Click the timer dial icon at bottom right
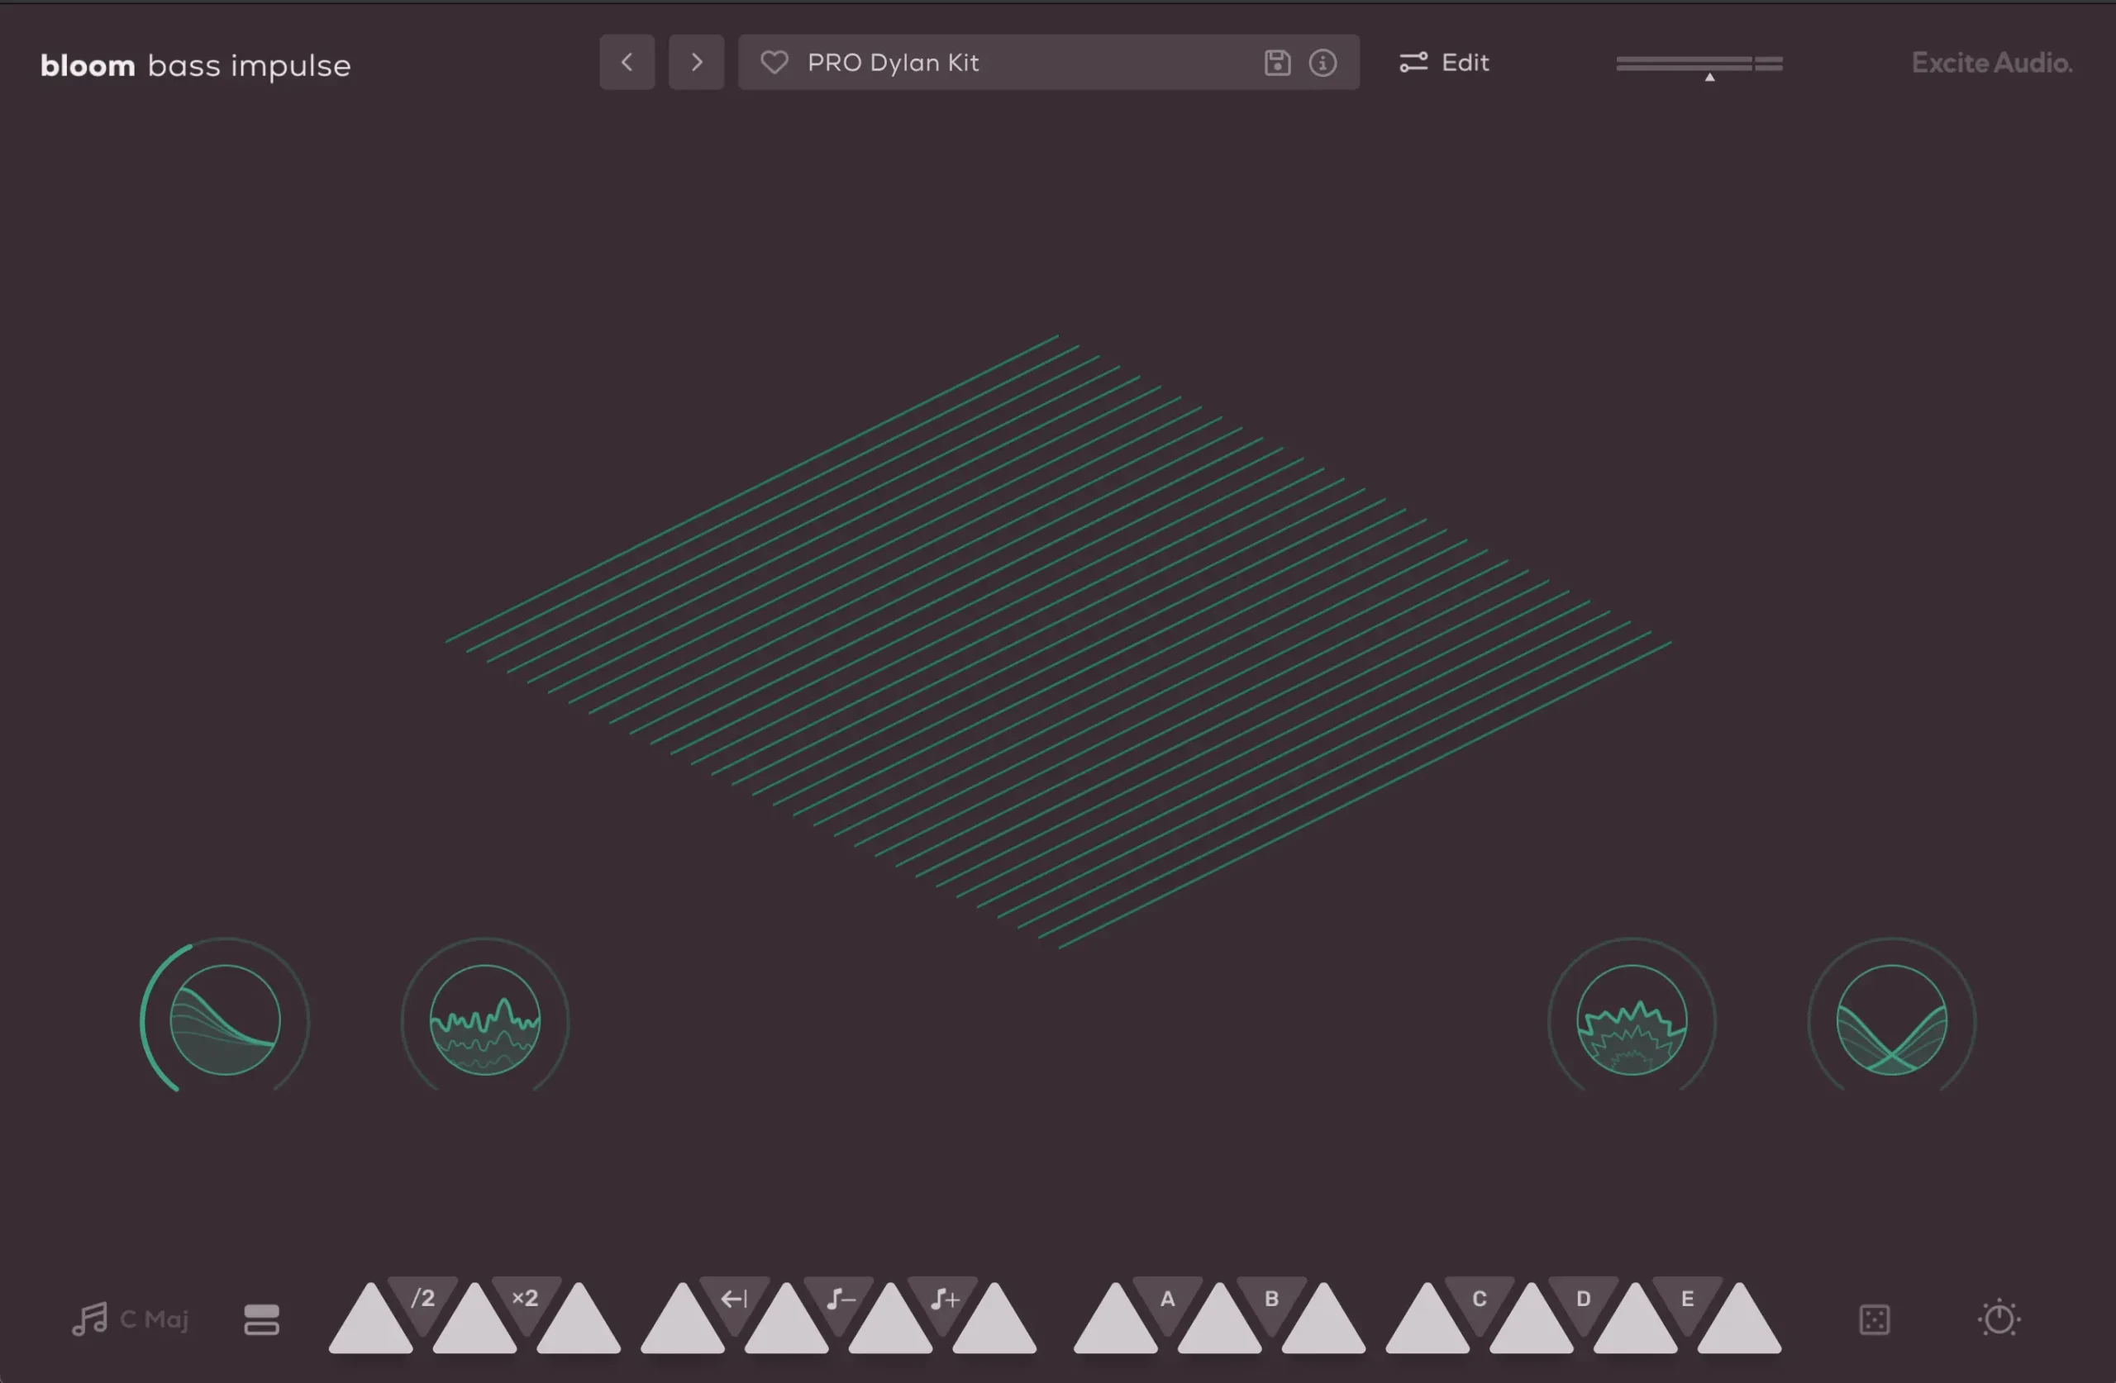This screenshot has width=2116, height=1383. [1999, 1318]
